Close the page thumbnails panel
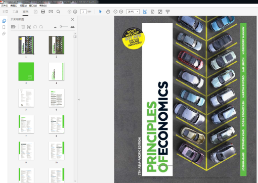The image size is (258, 183). [72, 19]
